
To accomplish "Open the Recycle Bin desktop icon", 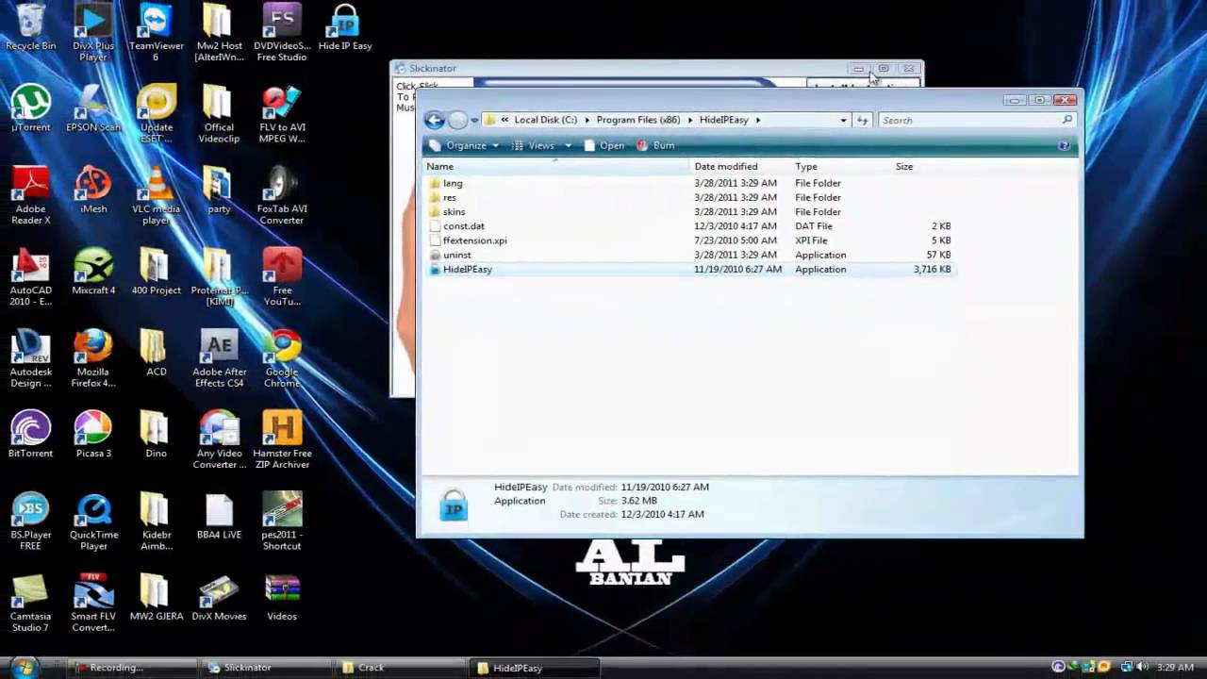I will click(x=30, y=27).
